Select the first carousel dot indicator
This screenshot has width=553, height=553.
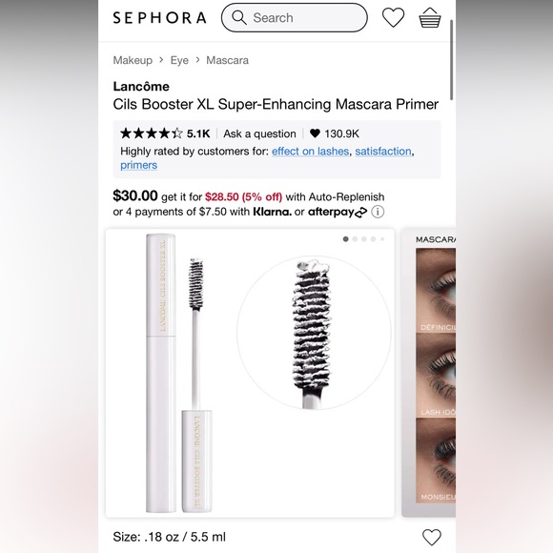345,239
